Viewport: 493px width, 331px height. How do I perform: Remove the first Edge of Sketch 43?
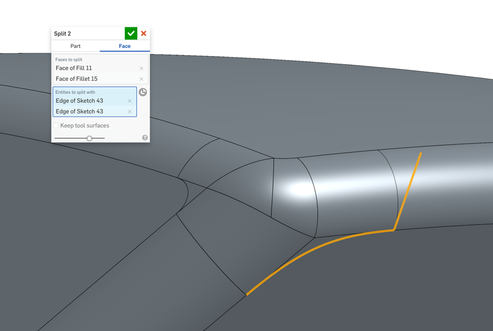[130, 101]
